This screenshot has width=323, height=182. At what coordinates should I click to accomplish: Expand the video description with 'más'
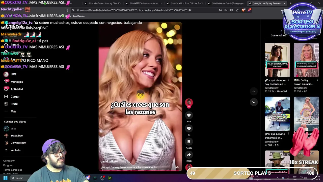(x=177, y=167)
